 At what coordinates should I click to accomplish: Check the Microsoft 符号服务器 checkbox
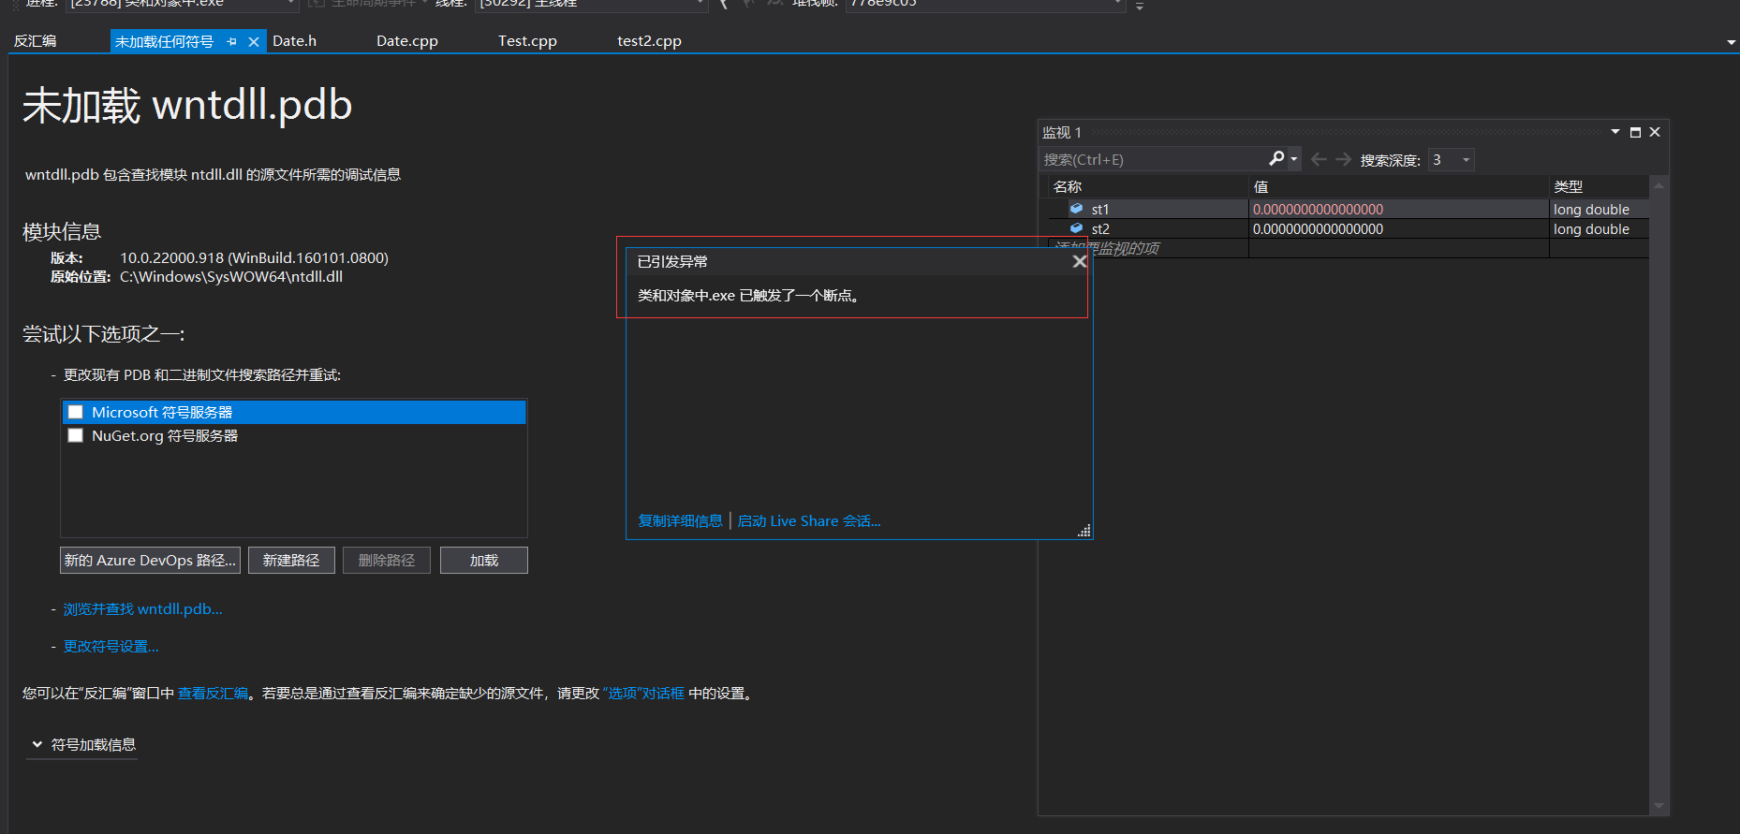[76, 412]
